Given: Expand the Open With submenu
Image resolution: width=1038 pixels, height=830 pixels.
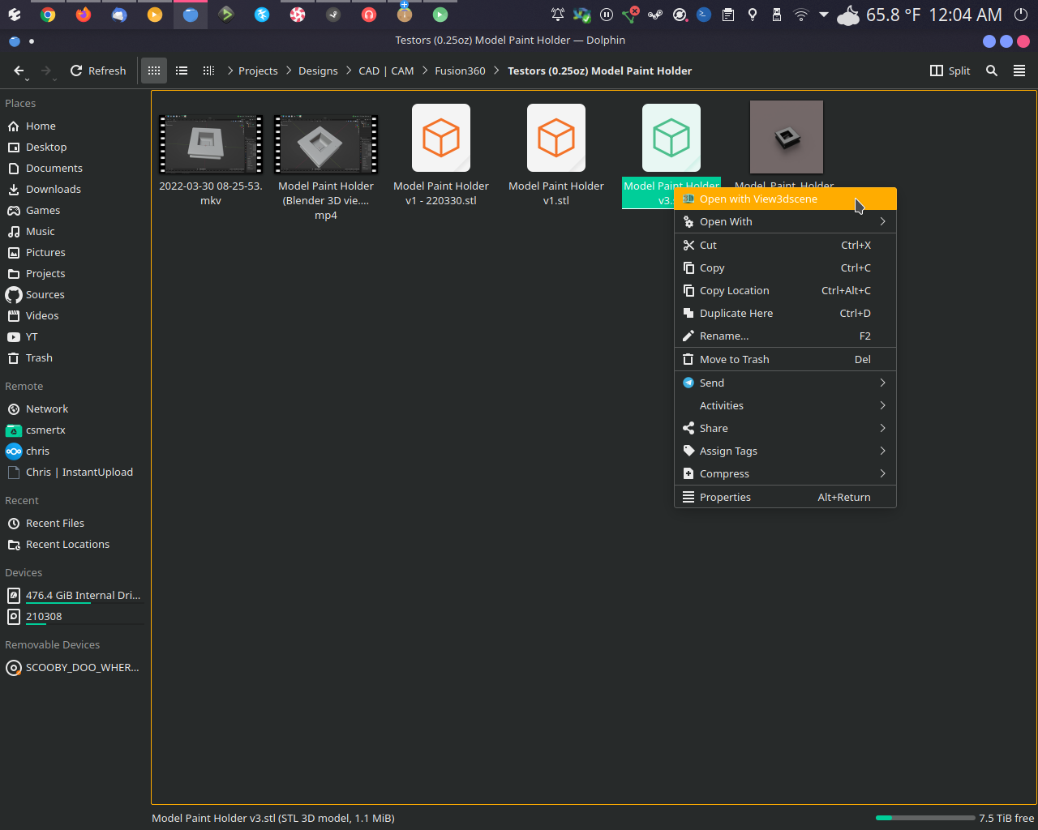Looking at the screenshot, I should click(785, 222).
